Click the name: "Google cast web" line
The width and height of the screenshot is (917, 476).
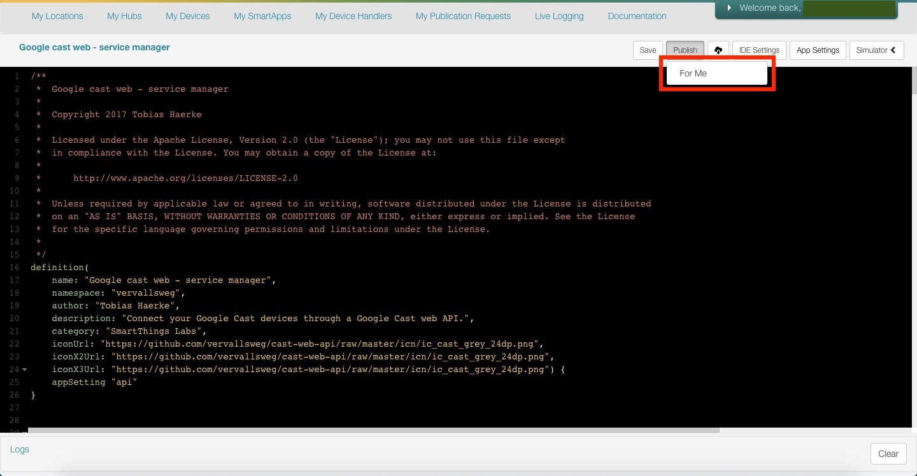click(164, 280)
